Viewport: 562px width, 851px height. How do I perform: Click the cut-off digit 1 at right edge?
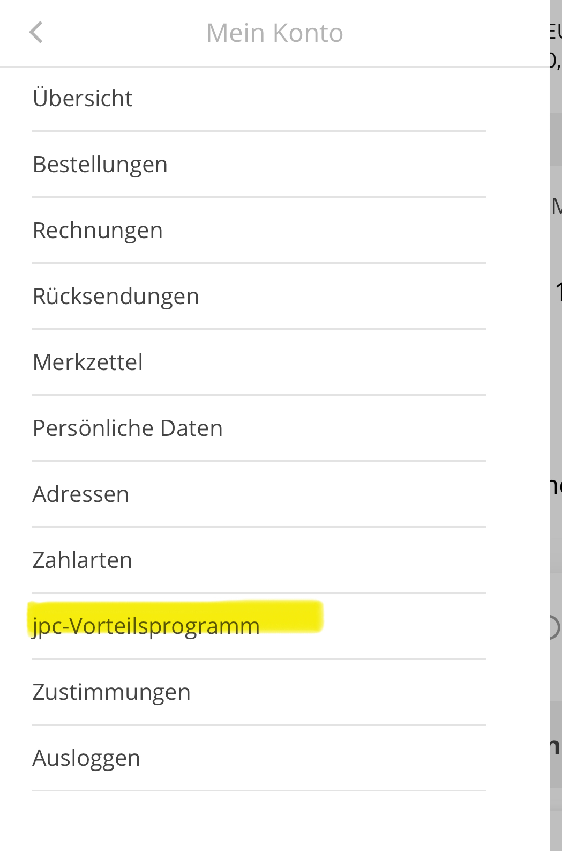tap(558, 292)
